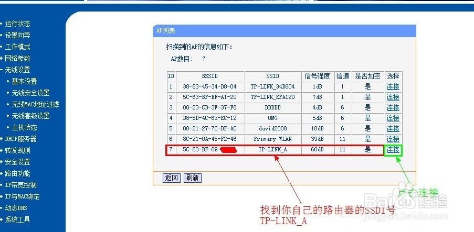The height and width of the screenshot is (232, 474).
Task: Open 主机状态 submenu item
Action: pos(24,127)
